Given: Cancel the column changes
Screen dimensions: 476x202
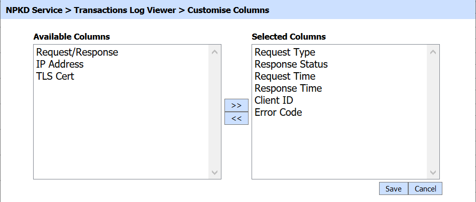Looking at the screenshot, I should (x=425, y=188).
